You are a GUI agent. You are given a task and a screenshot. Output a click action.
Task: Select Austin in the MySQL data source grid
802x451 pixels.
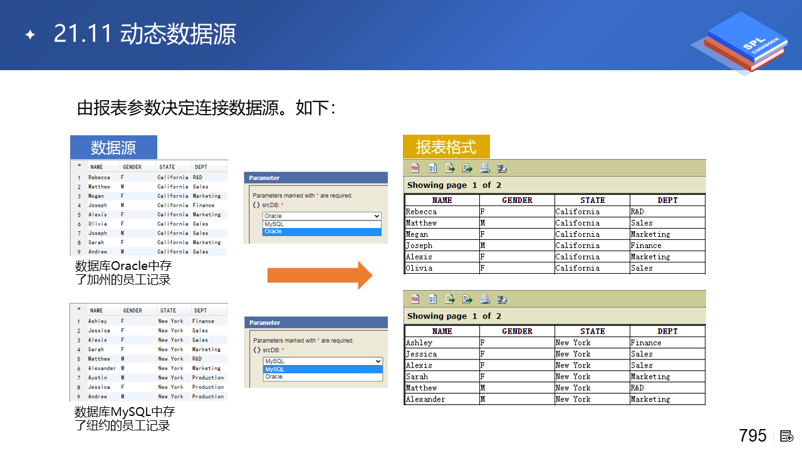click(98, 378)
